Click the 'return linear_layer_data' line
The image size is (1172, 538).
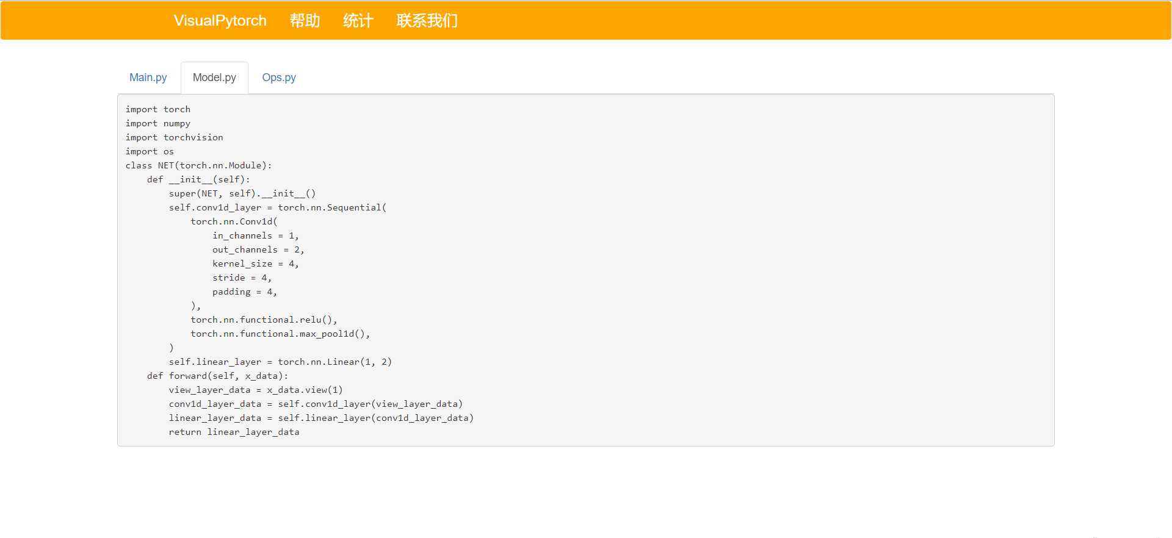pos(234,432)
